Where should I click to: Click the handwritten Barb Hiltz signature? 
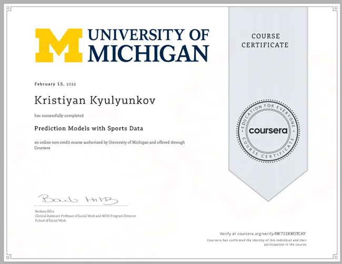point(78,199)
